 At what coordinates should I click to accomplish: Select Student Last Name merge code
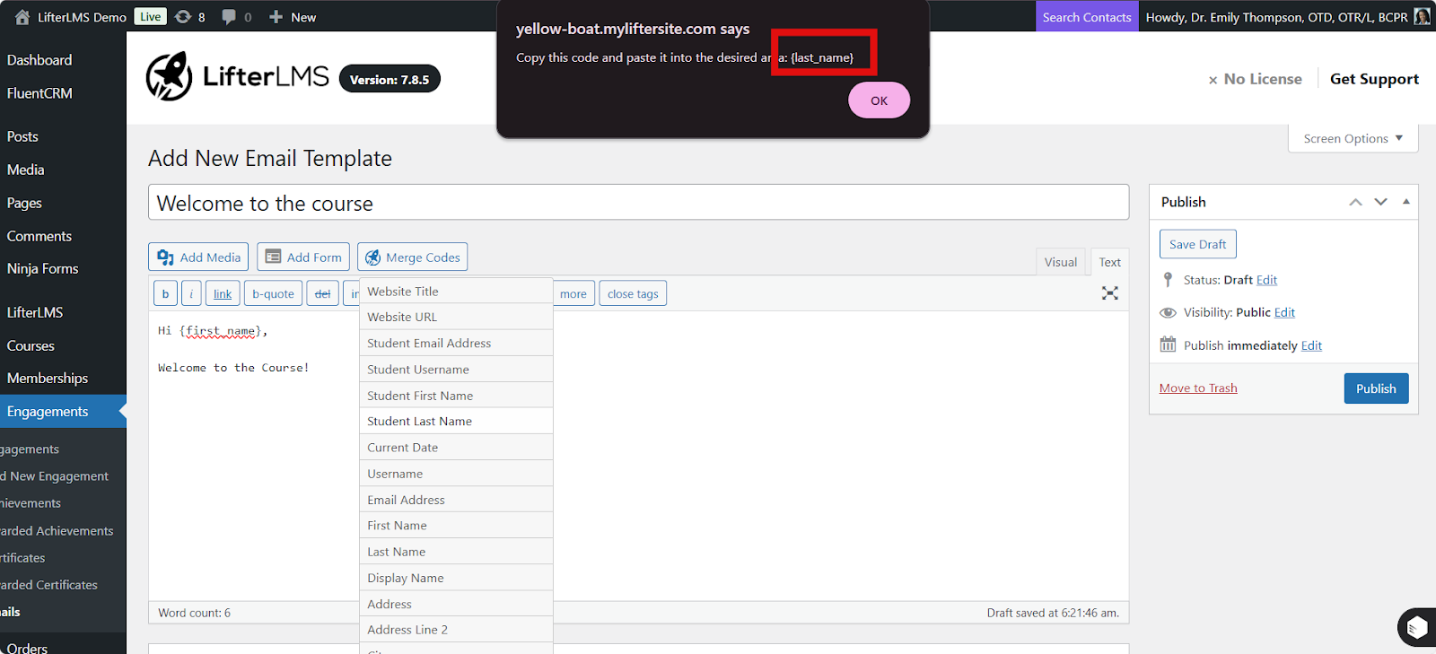pyautogui.click(x=419, y=422)
